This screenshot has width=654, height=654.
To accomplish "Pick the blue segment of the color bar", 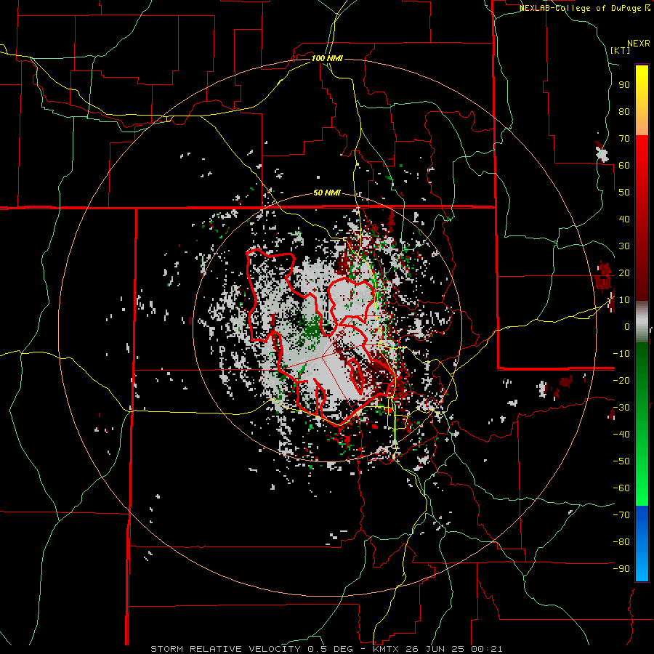I will click(x=642, y=543).
